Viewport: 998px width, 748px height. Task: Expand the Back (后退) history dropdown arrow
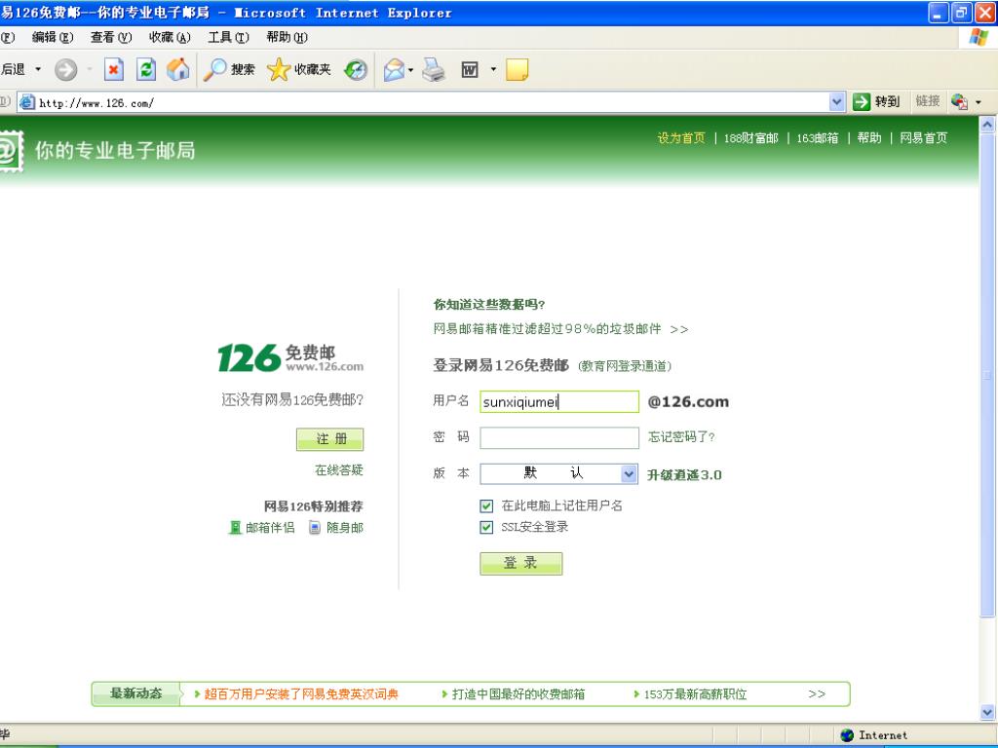click(38, 69)
